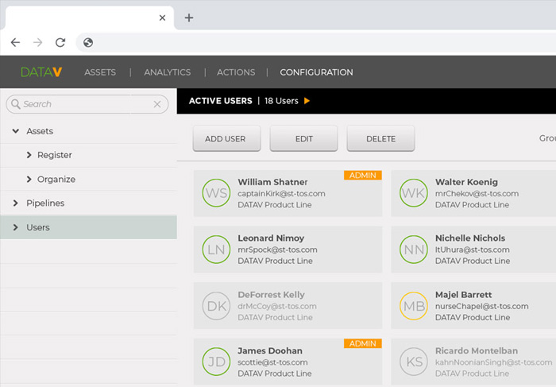The width and height of the screenshot is (556, 387).
Task: Click the Delete button
Action: 380,138
